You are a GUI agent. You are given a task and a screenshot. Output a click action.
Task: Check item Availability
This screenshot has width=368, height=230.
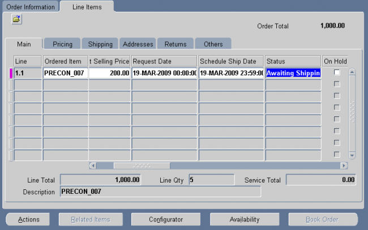[x=245, y=219]
